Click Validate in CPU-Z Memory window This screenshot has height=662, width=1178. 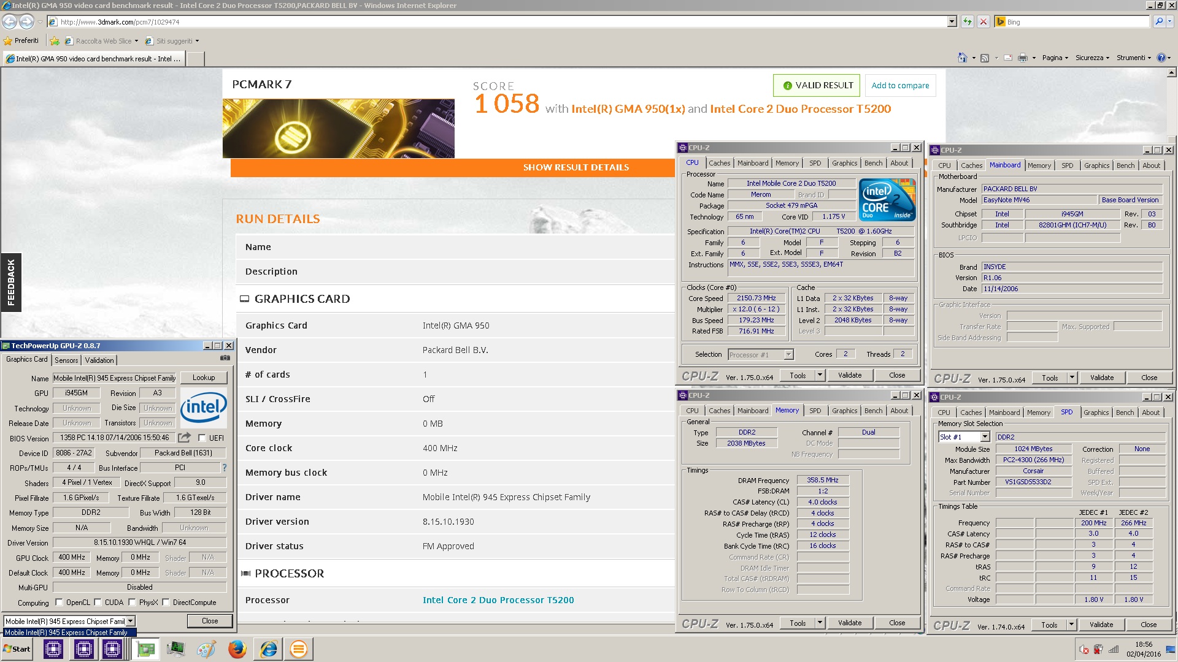click(850, 623)
